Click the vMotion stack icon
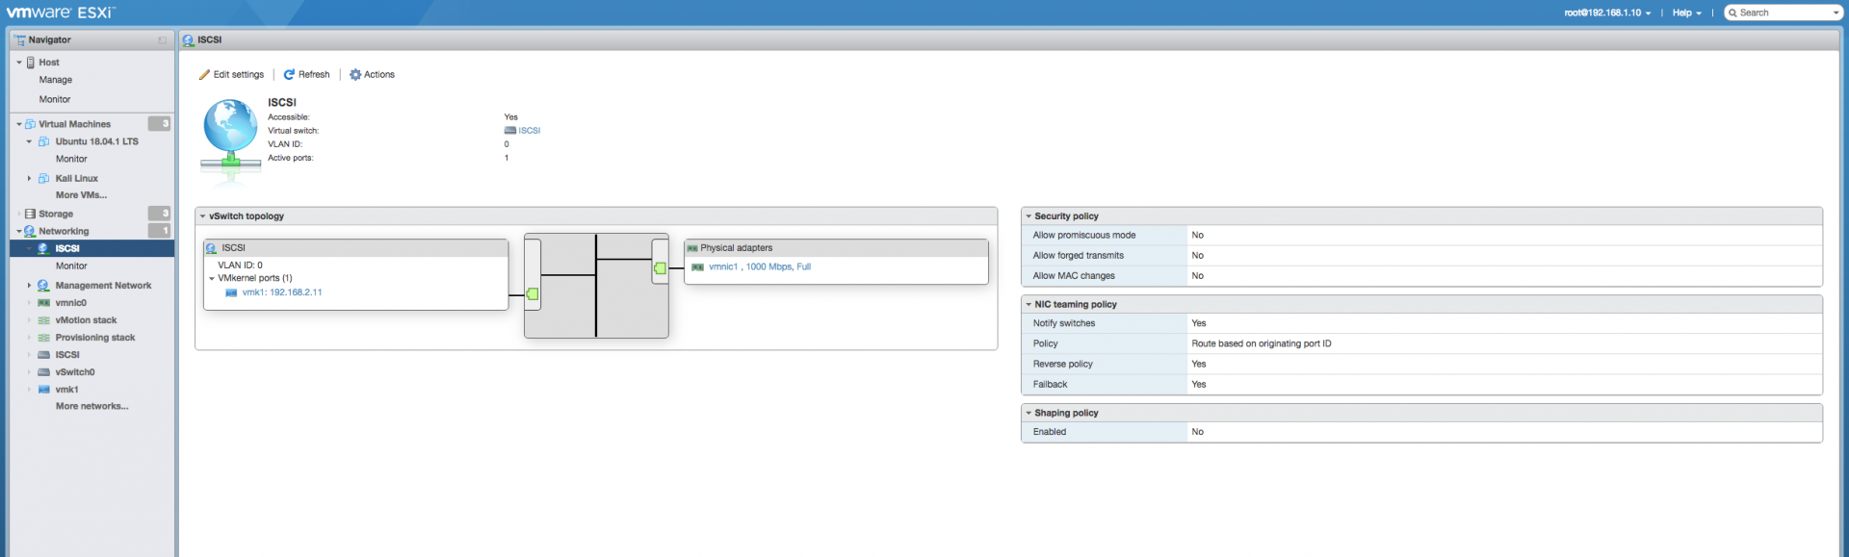The width and height of the screenshot is (1849, 557). 43,320
